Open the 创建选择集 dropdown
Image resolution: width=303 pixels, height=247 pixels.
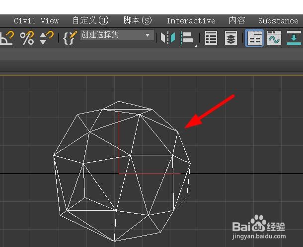point(117,35)
